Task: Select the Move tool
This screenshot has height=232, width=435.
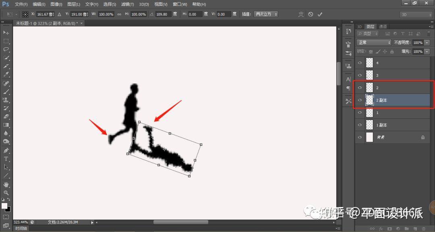Action: [x=6, y=33]
